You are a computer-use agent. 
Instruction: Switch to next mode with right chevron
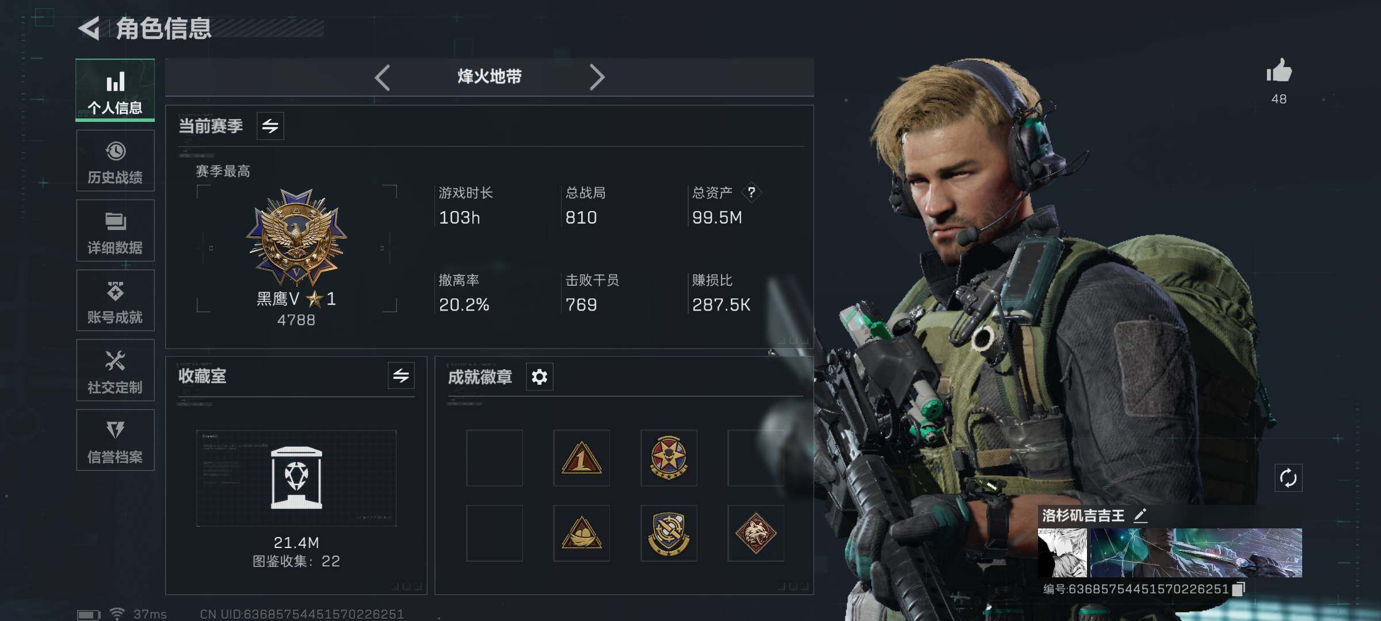597,77
